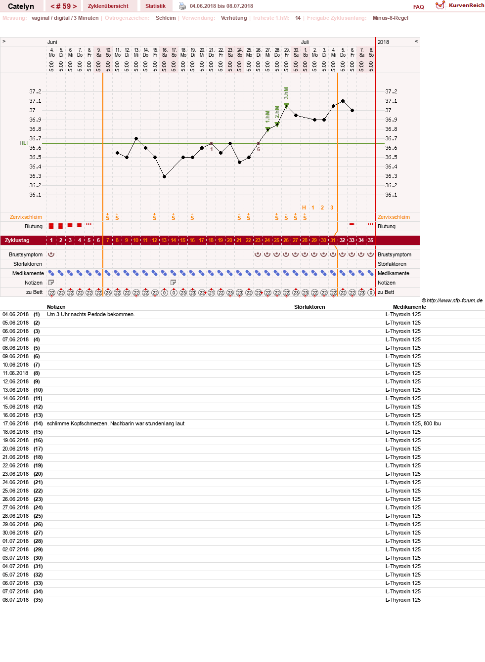
Task: Click the date range 04.06.2018 bis 08.07.2018
Action: tap(221, 6)
